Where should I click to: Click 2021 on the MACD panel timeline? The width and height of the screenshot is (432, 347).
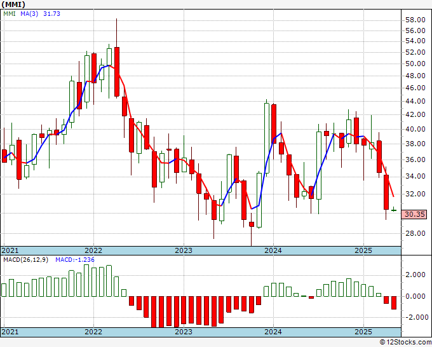[x=10, y=332]
